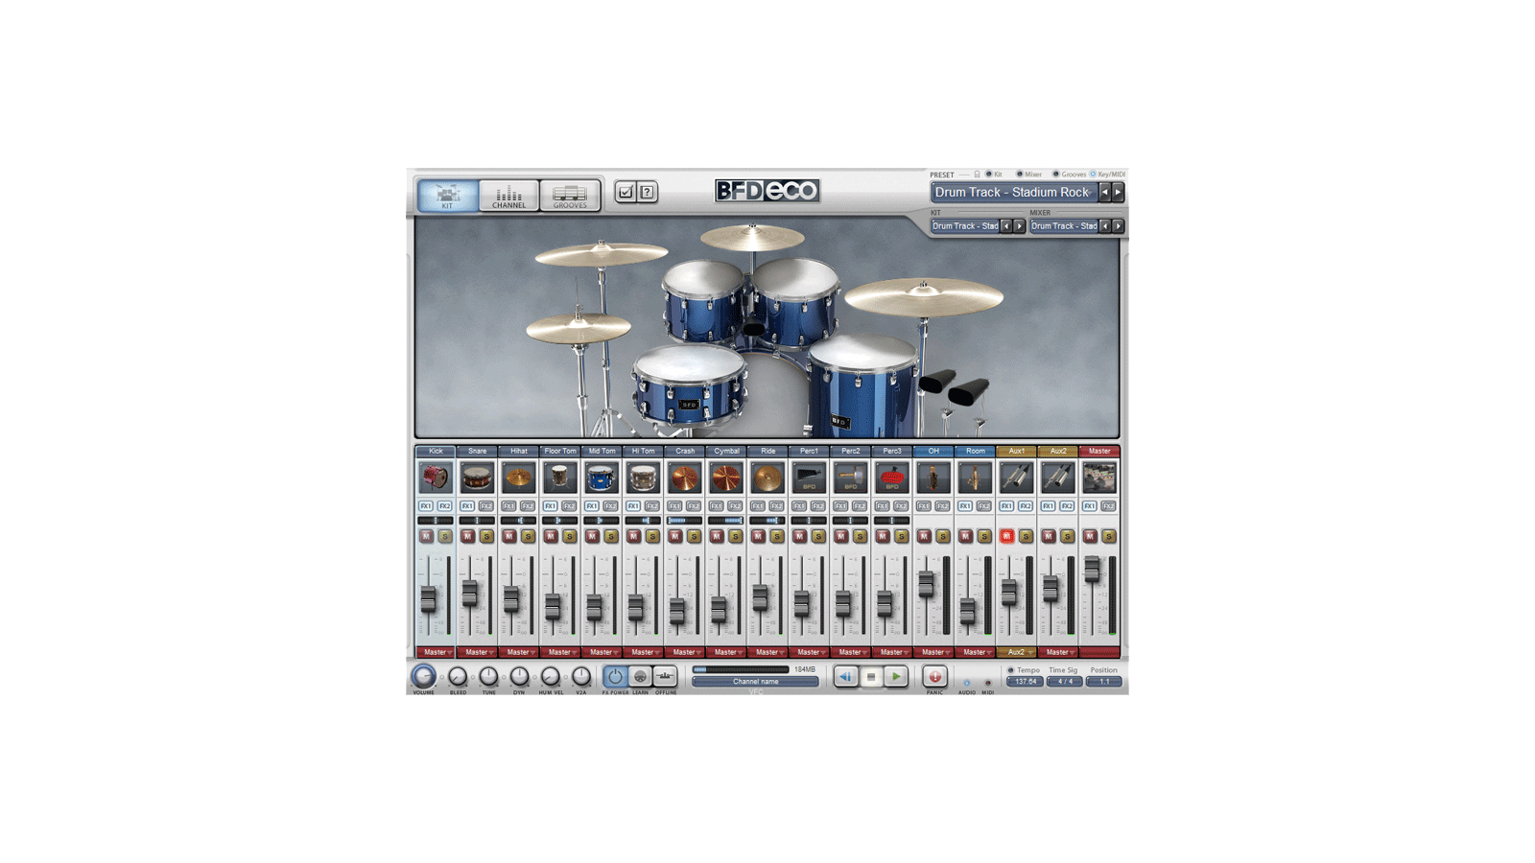Viewport: 1535px width, 863px height.
Task: Select the Perc2 instrument thumbnail
Action: 850,478
